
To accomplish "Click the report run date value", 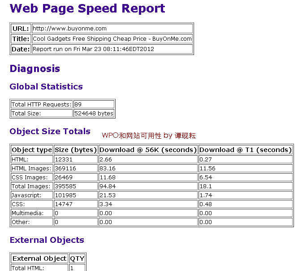I will pos(93,49).
